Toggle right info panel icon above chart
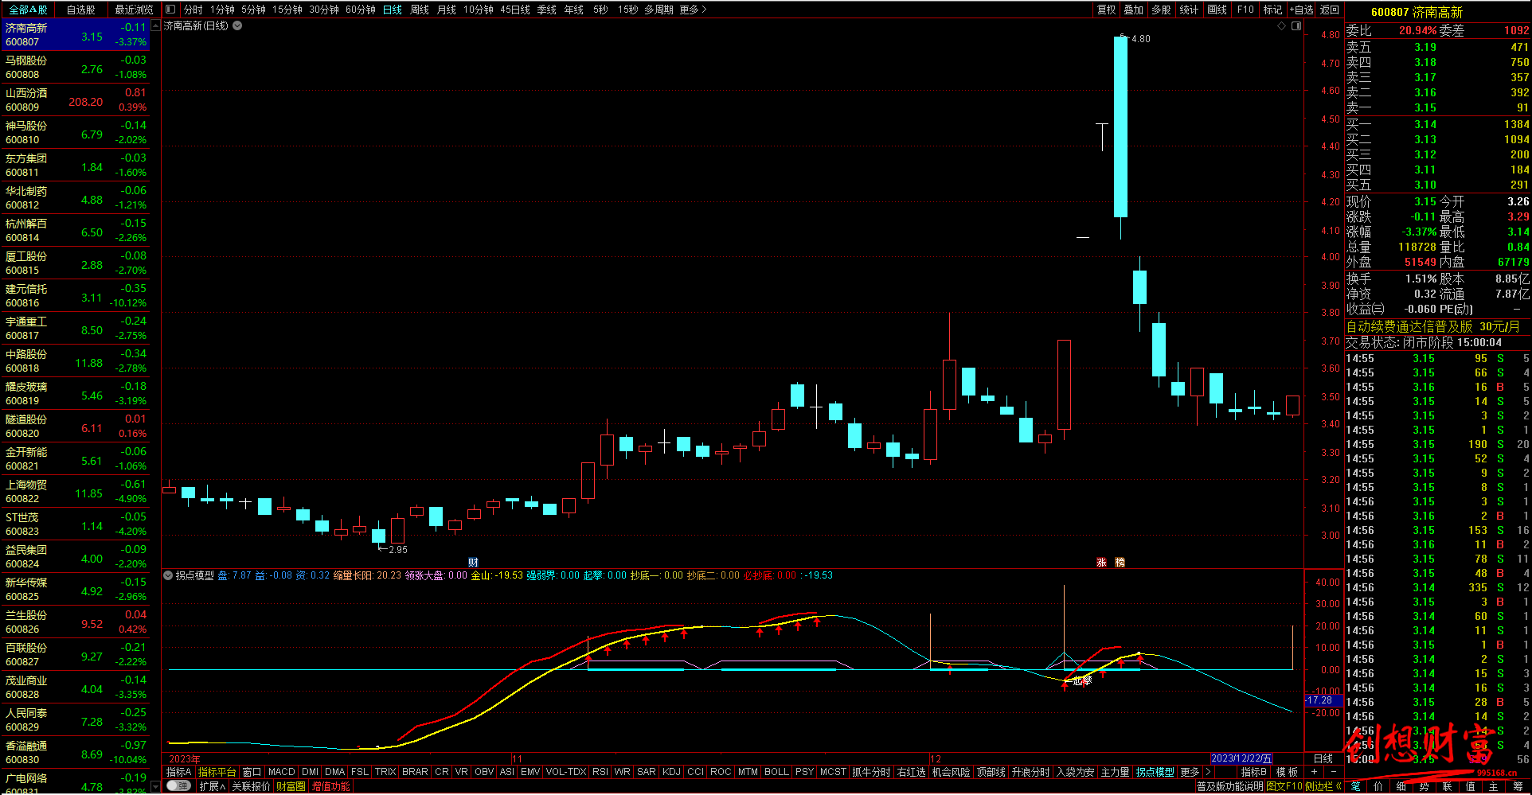Viewport: 1532px width, 795px height. pos(1296,26)
